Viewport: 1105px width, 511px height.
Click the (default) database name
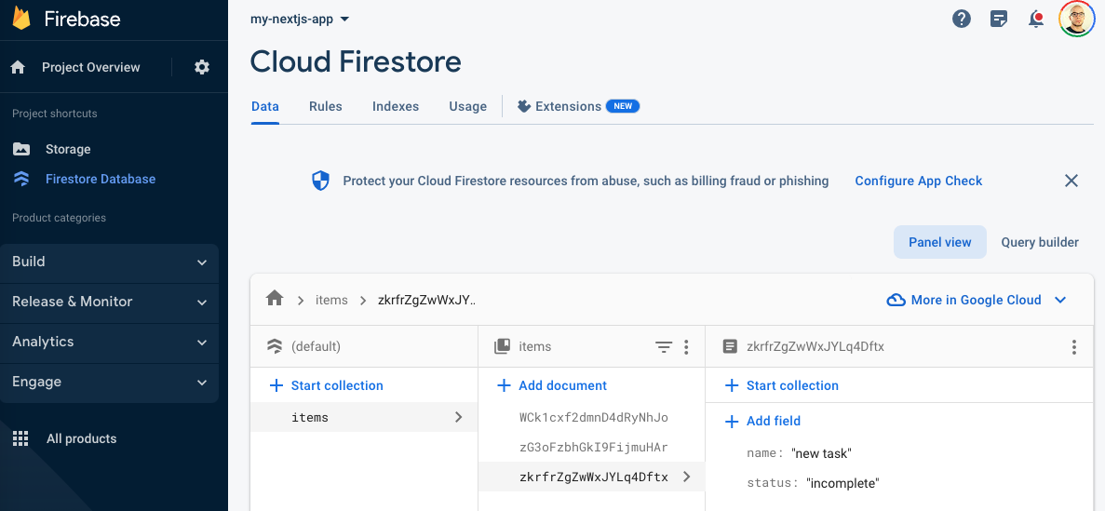point(316,347)
